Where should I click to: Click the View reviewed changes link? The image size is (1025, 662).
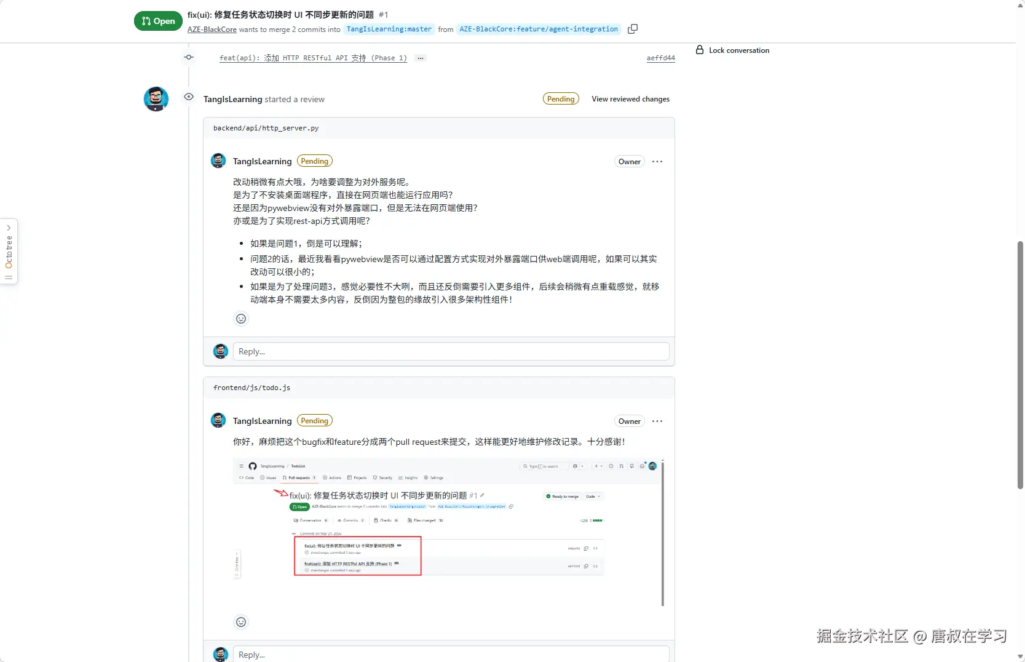tap(630, 99)
